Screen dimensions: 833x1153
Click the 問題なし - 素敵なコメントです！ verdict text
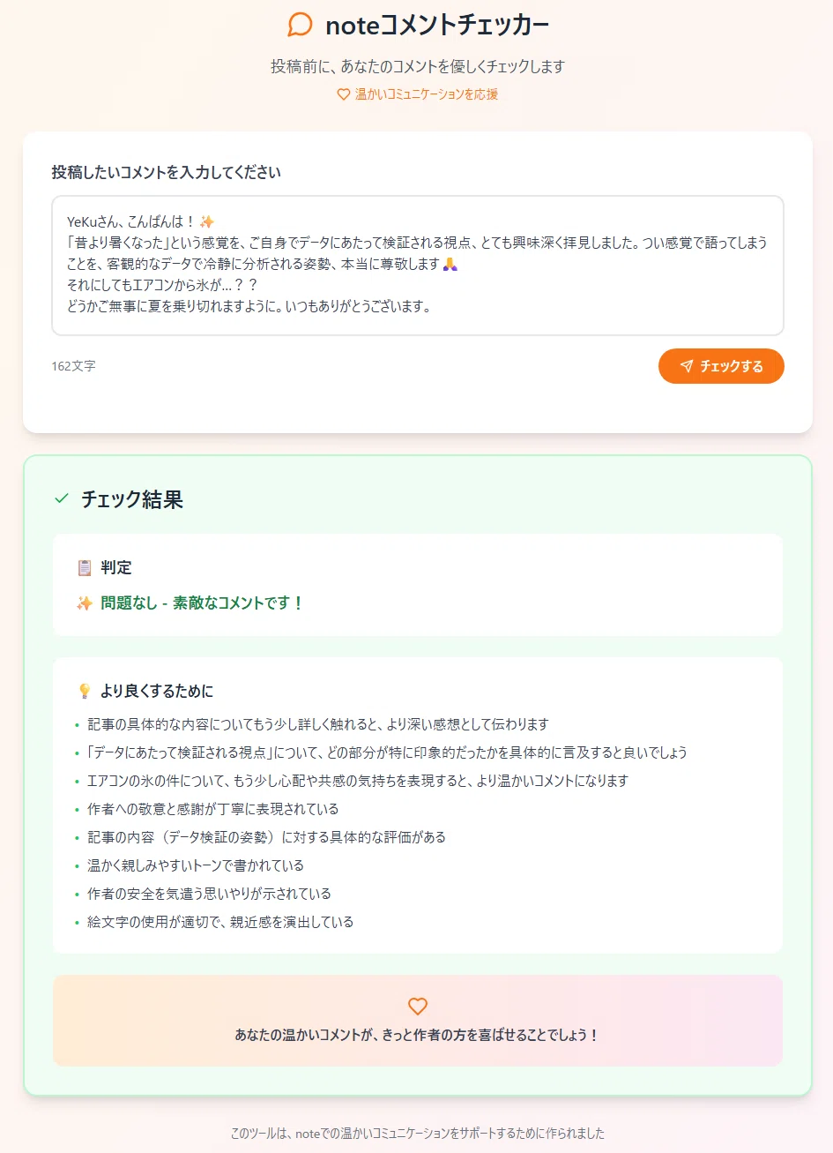(x=202, y=603)
